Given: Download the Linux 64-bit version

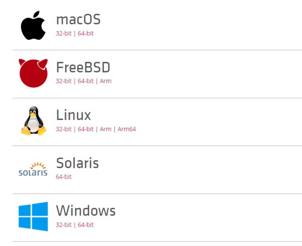Looking at the screenshot, I should pyautogui.click(x=85, y=129).
